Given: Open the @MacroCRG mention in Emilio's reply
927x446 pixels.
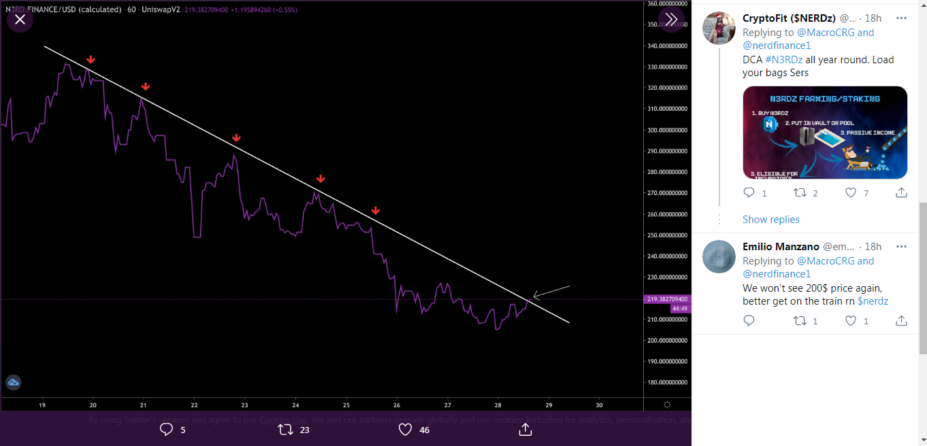Looking at the screenshot, I should coord(826,260).
